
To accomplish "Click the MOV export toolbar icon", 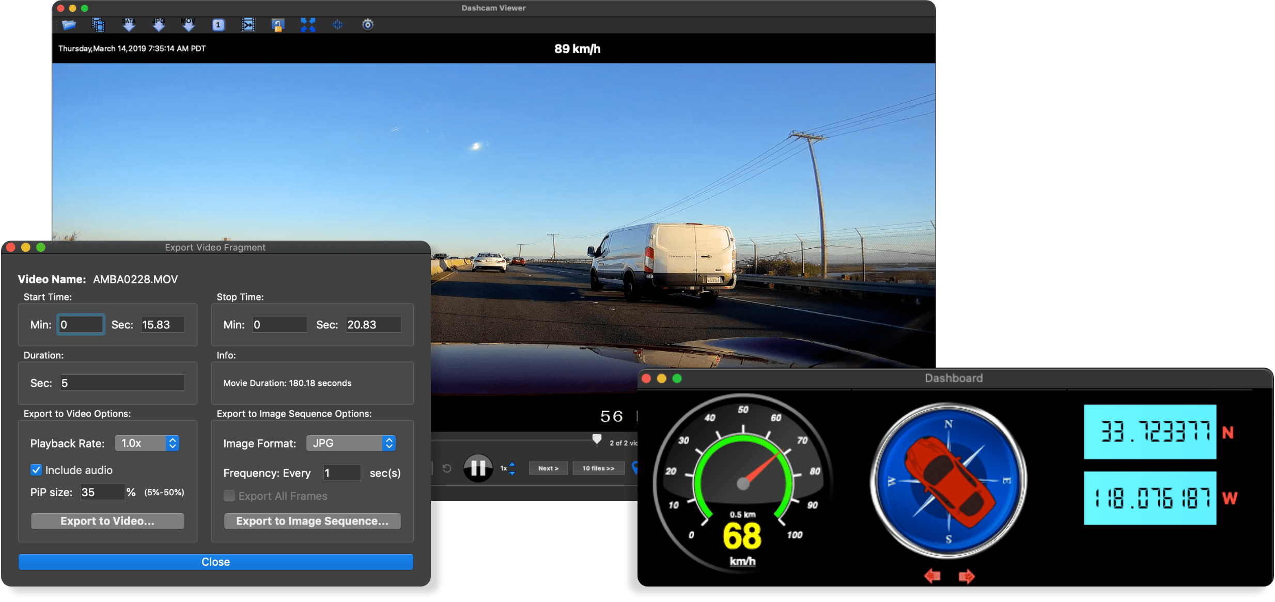I will pyautogui.click(x=189, y=24).
